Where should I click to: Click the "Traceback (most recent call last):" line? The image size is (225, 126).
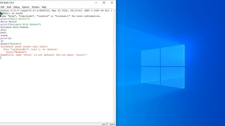click(x=24, y=47)
